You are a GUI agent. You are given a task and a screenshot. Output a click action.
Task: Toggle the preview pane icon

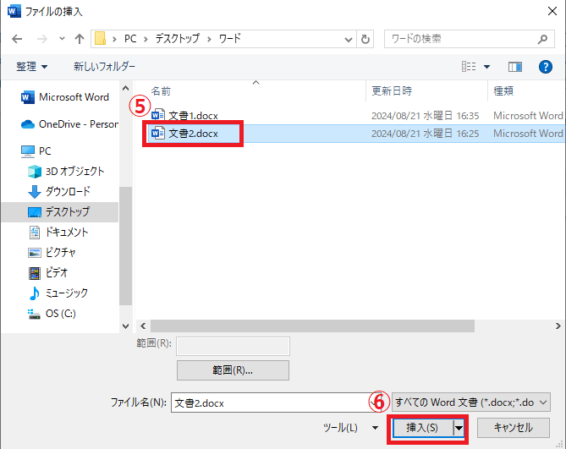(x=515, y=67)
